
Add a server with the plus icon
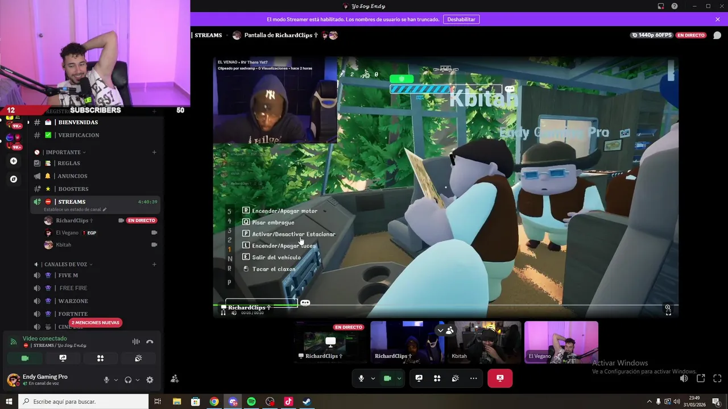click(14, 161)
